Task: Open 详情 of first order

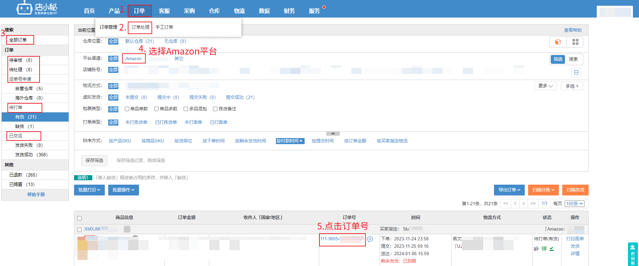Action: click(575, 254)
